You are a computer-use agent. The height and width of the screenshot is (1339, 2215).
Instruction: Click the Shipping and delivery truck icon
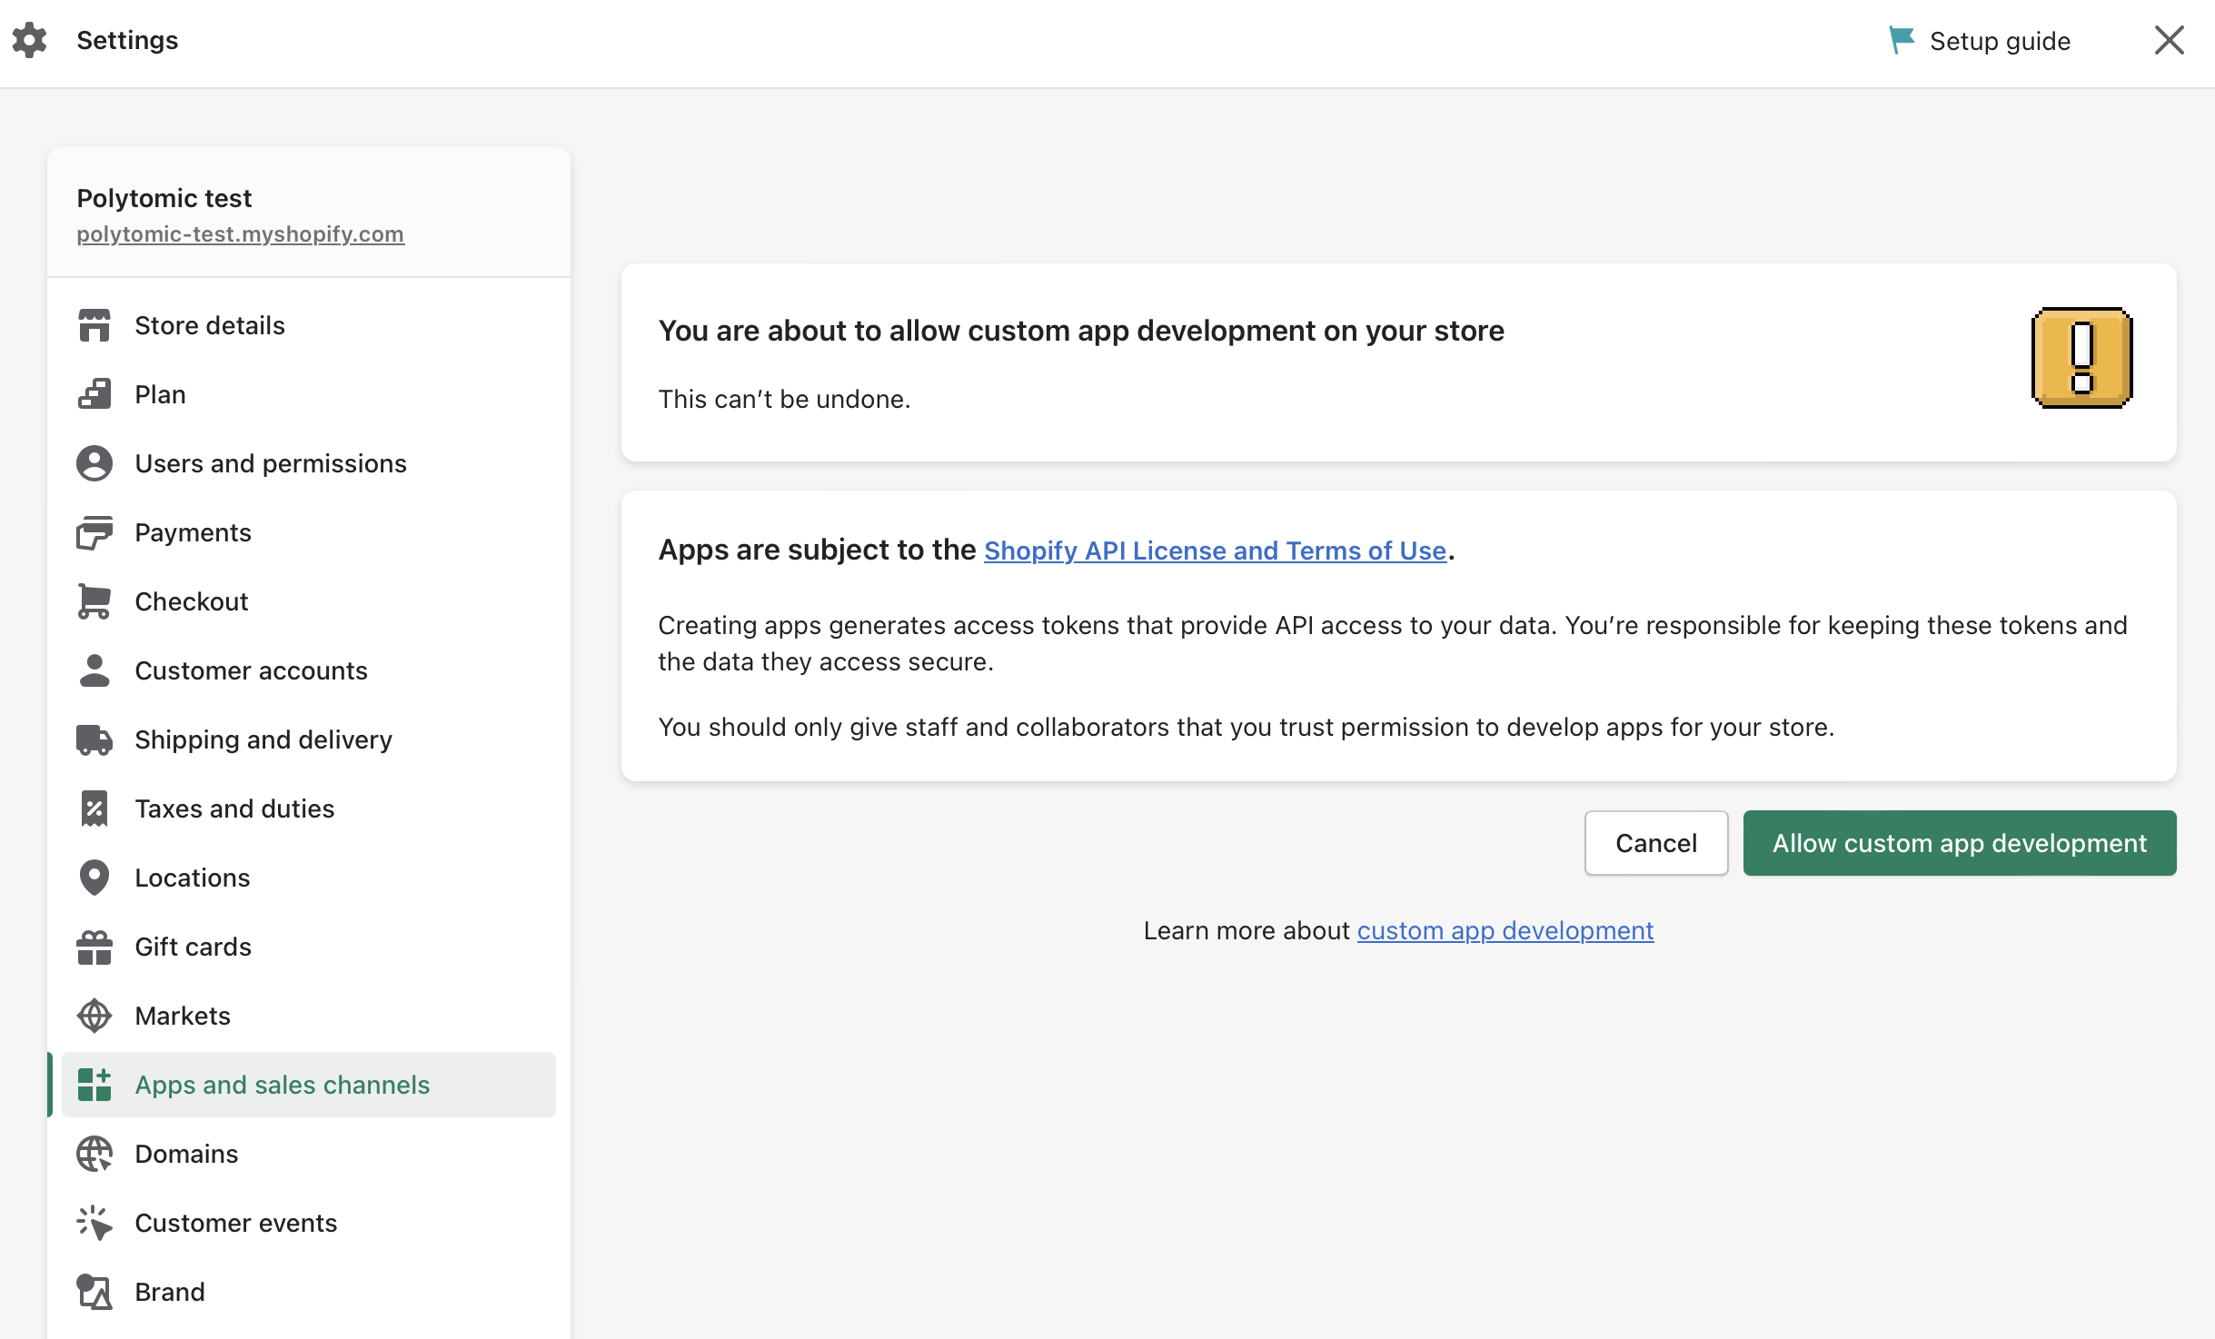[x=94, y=739]
